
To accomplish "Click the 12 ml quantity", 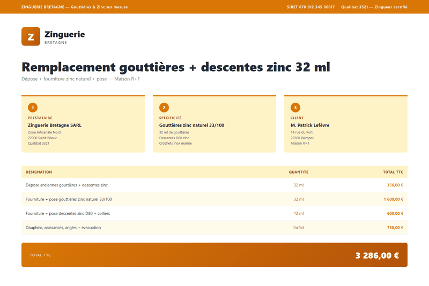I will click(x=299, y=214).
